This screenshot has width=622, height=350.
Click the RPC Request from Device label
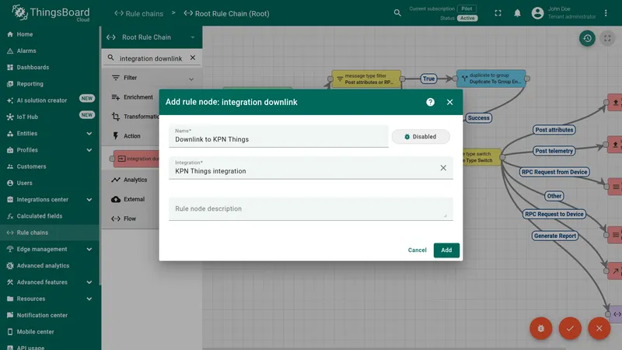coord(554,172)
